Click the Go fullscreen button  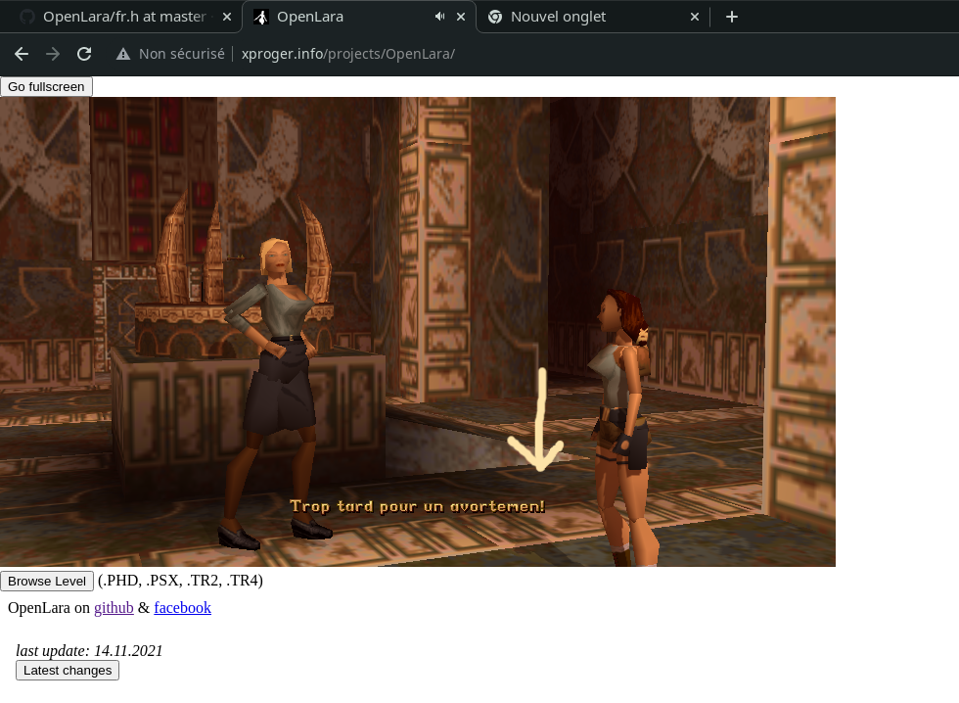47,87
